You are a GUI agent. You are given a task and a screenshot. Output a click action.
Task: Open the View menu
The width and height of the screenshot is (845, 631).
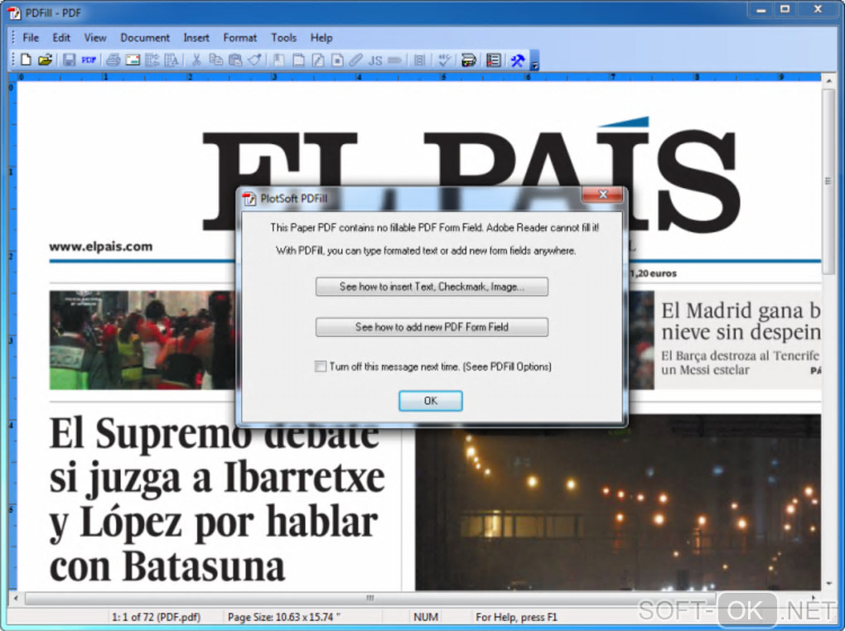pos(94,38)
